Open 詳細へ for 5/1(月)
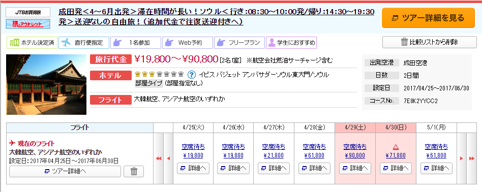 pos(437,168)
